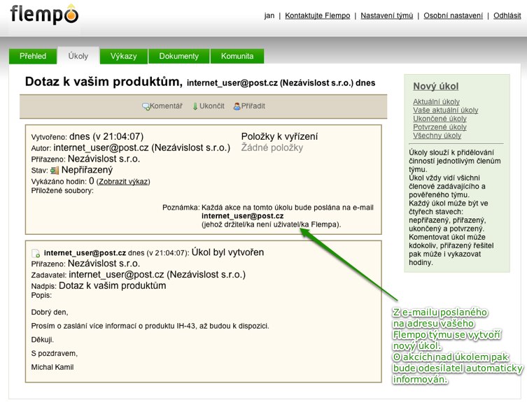Click the line mentioning produktu IH-43
This screenshot has width=527, height=402.
(150, 326)
